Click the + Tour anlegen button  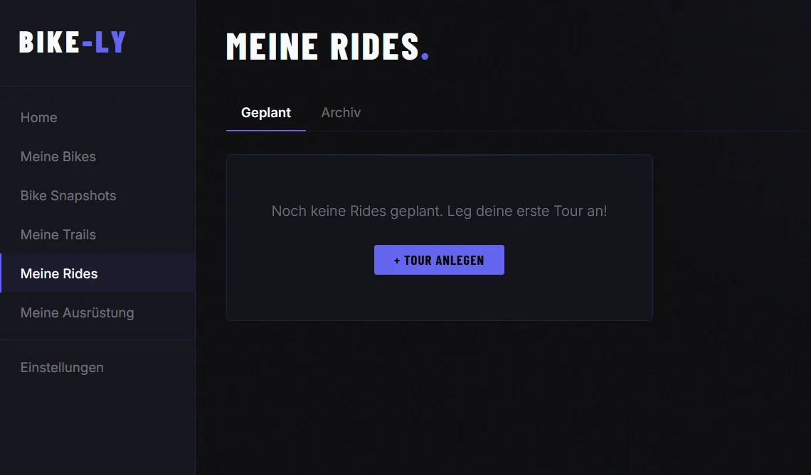pos(439,260)
